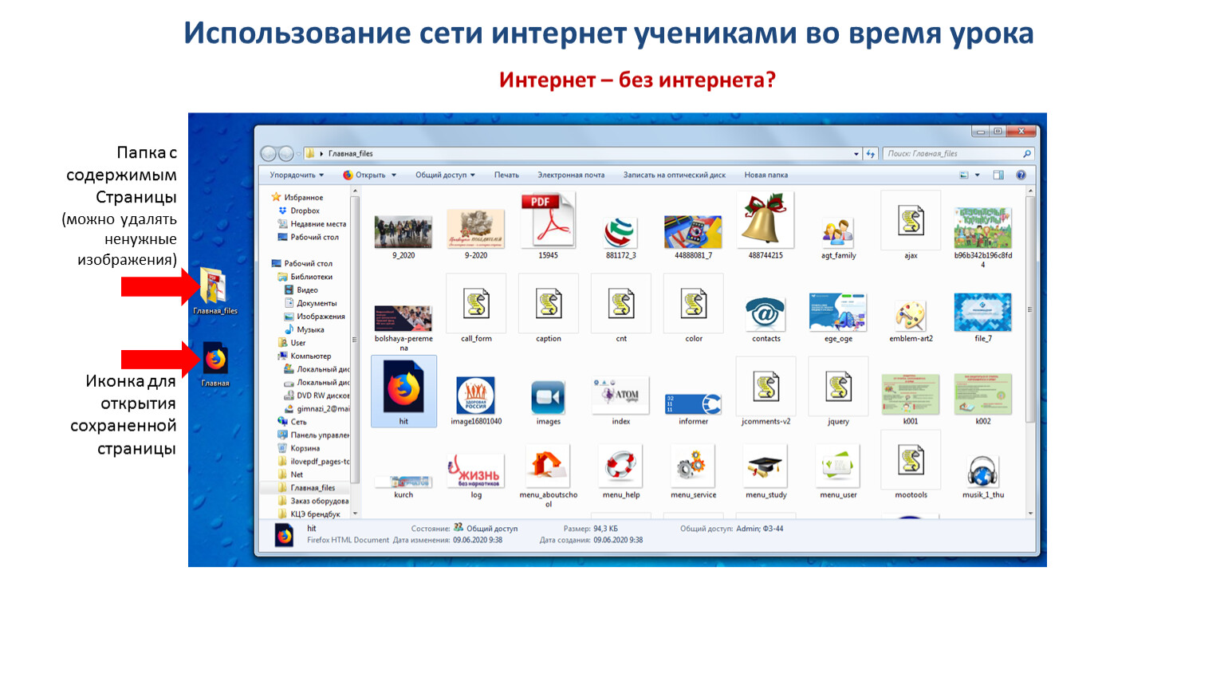Open the Главная Firefox shortcut on the desktop
The height and width of the screenshot is (689, 1228).
(215, 360)
